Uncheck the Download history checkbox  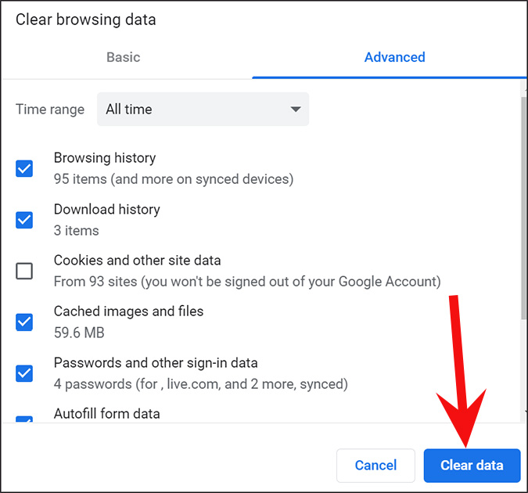[24, 220]
